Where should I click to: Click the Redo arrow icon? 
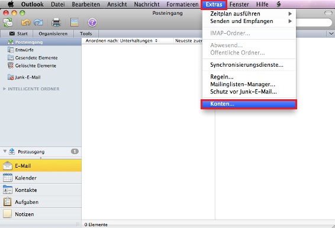point(38,22)
